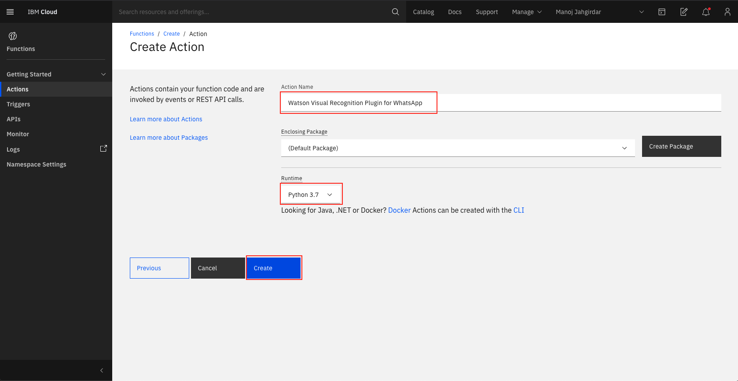Click the Previous button
738x381 pixels.
tap(159, 268)
